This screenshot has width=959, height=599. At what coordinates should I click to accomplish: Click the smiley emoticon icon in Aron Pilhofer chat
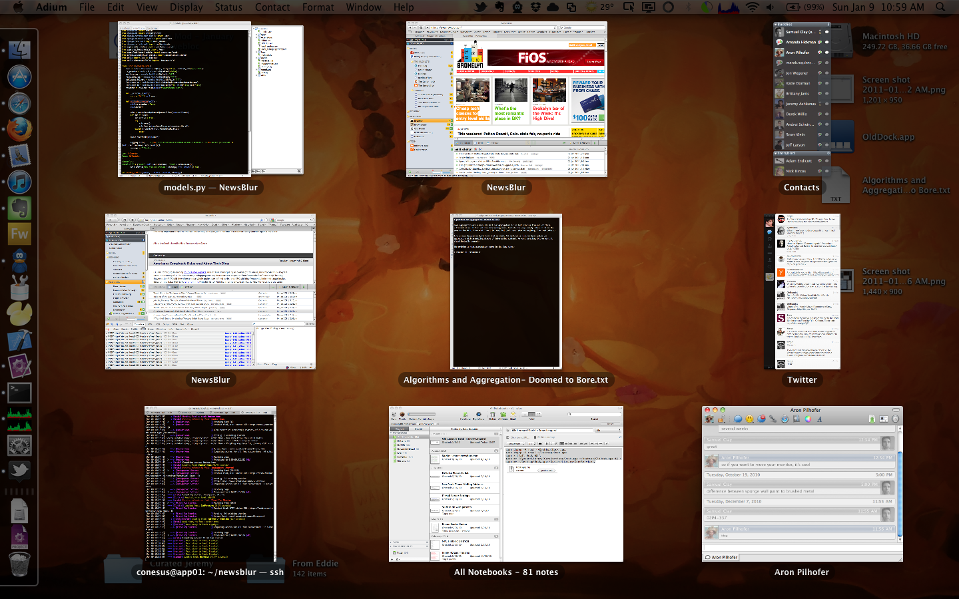coord(749,419)
